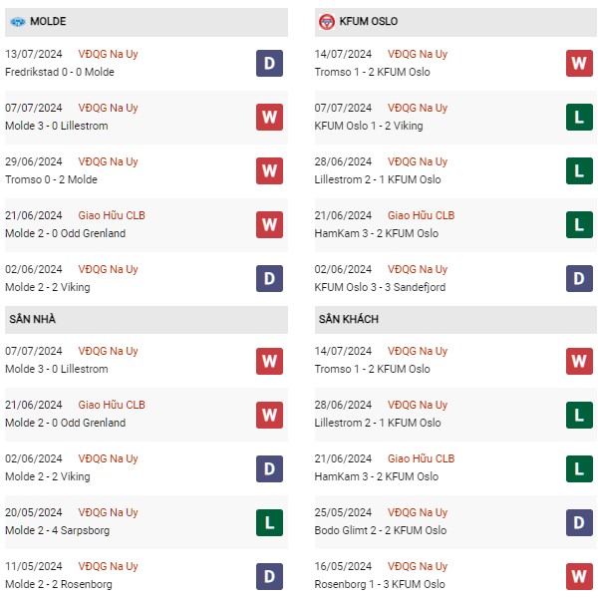Image resolution: width=598 pixels, height=598 pixels.
Task: Click the win badge for Molde 3 - 0 Lillestrom under MOLDE
Action: (x=269, y=118)
